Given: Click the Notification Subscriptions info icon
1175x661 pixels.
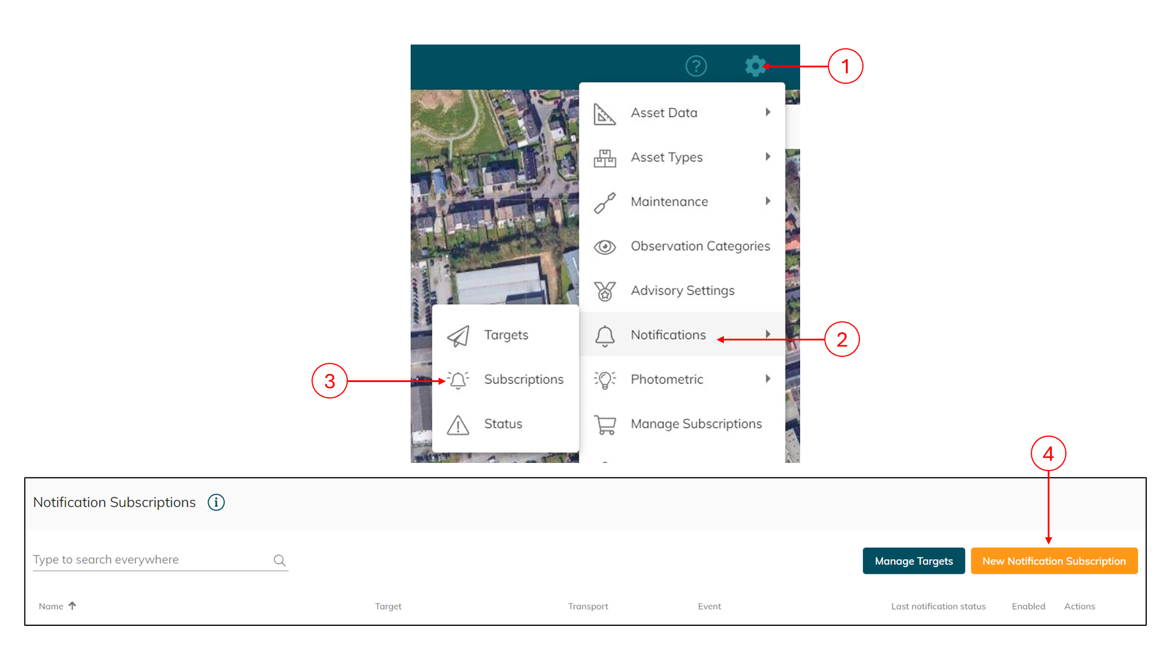Looking at the screenshot, I should [x=216, y=502].
